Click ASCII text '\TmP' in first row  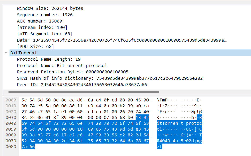click(162, 100)
